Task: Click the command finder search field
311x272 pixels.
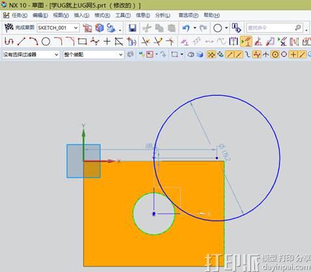Action: pos(274,28)
